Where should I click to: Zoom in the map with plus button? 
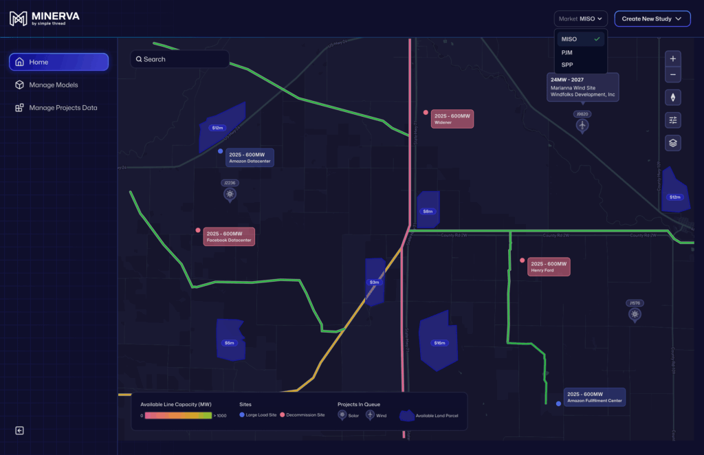(672, 59)
